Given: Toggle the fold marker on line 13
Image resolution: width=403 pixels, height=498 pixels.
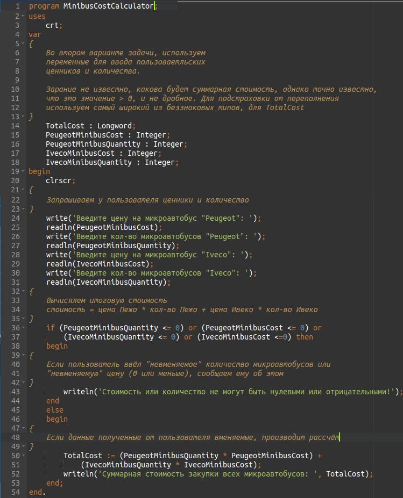Looking at the screenshot, I should click(x=23, y=117).
